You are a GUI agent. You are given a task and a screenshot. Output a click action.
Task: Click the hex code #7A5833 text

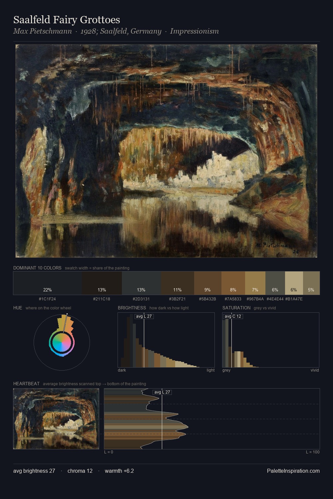(233, 299)
